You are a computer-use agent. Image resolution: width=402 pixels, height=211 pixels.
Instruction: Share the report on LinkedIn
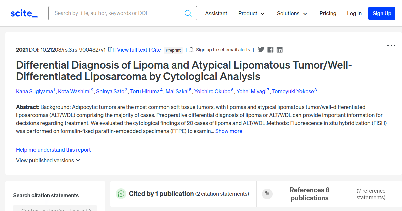pos(280,50)
